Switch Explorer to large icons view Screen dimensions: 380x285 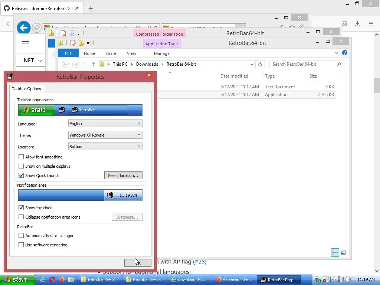click(343, 252)
